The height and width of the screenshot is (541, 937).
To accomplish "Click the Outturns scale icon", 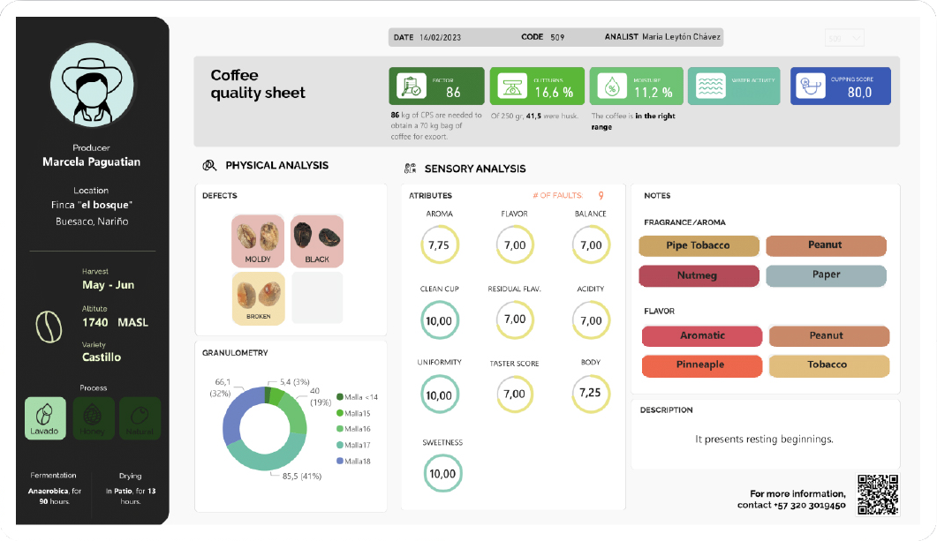I will click(x=512, y=86).
